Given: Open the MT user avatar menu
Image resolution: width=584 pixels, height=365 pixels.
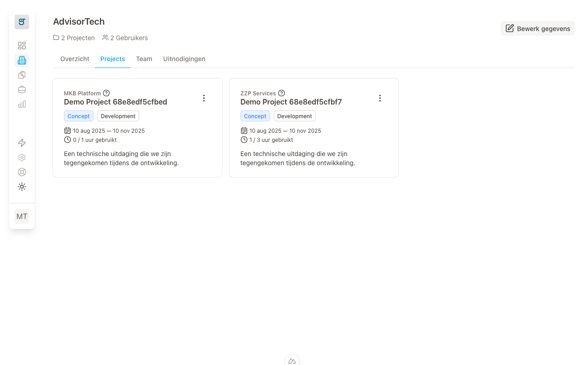Looking at the screenshot, I should click(22, 216).
